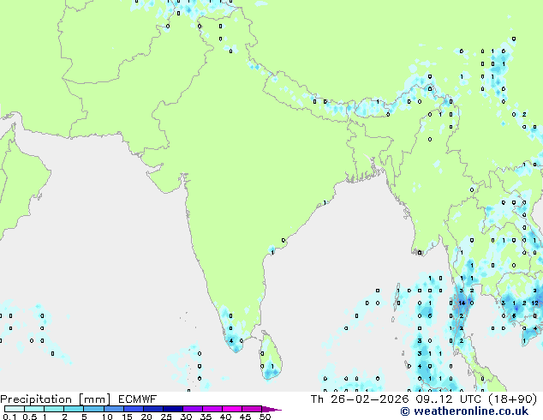
Task: Click the '0.1' legend scale label
Action: pyautogui.click(x=9, y=417)
